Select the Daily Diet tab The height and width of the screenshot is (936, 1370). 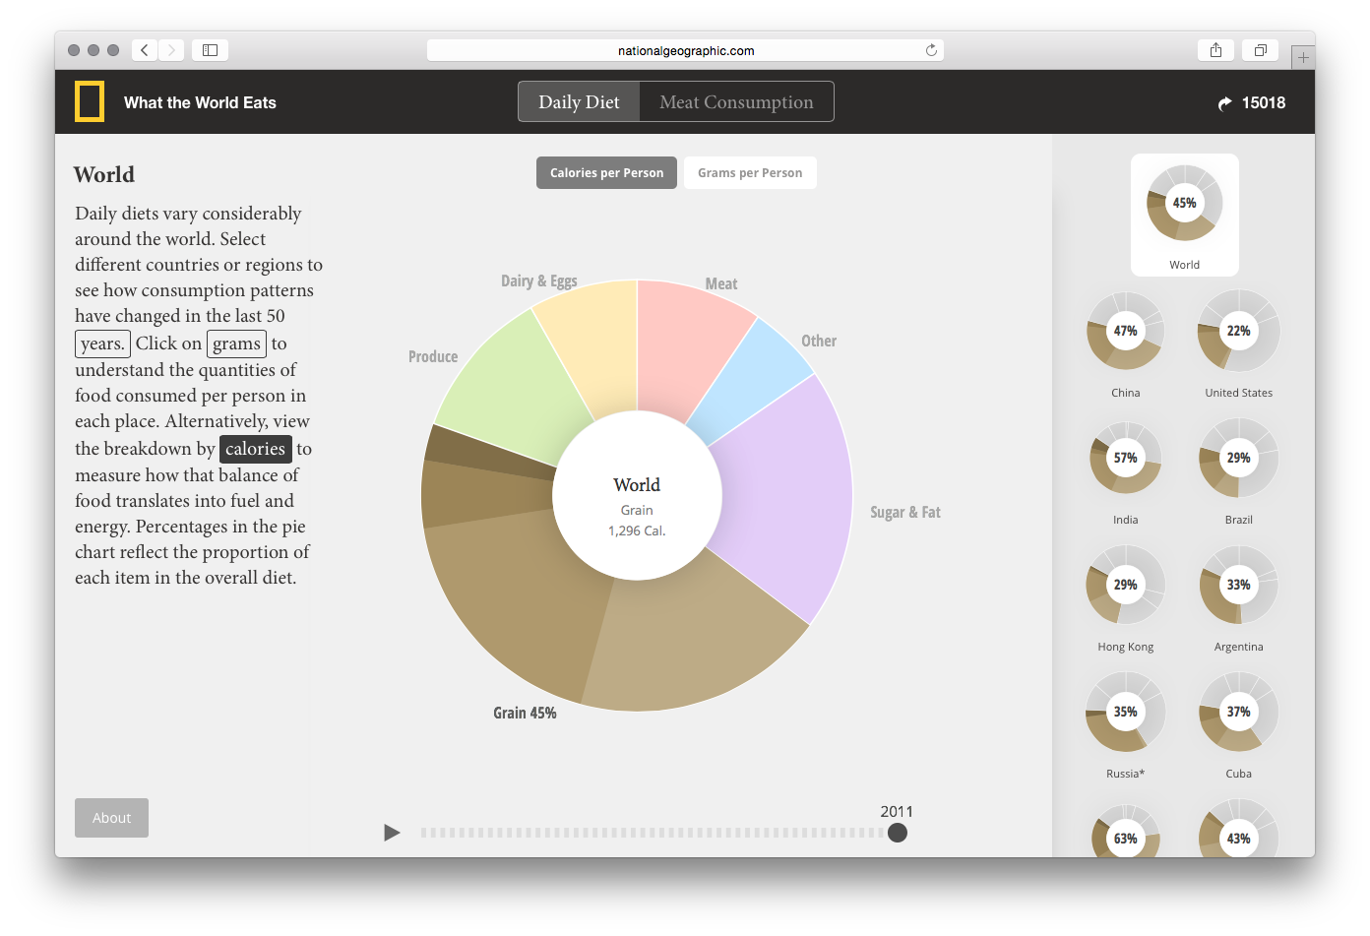[579, 102]
